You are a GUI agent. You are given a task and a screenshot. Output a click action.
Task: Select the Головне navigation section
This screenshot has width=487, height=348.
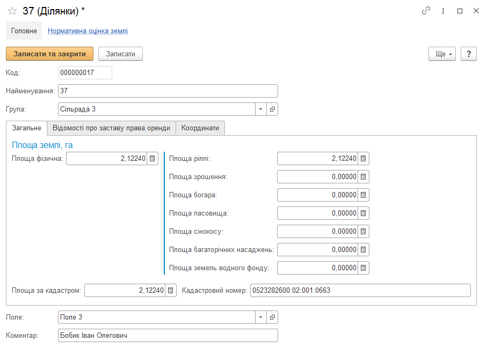point(24,31)
